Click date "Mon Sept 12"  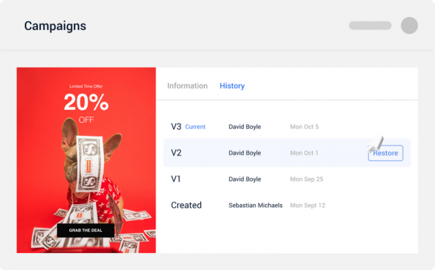(308, 205)
